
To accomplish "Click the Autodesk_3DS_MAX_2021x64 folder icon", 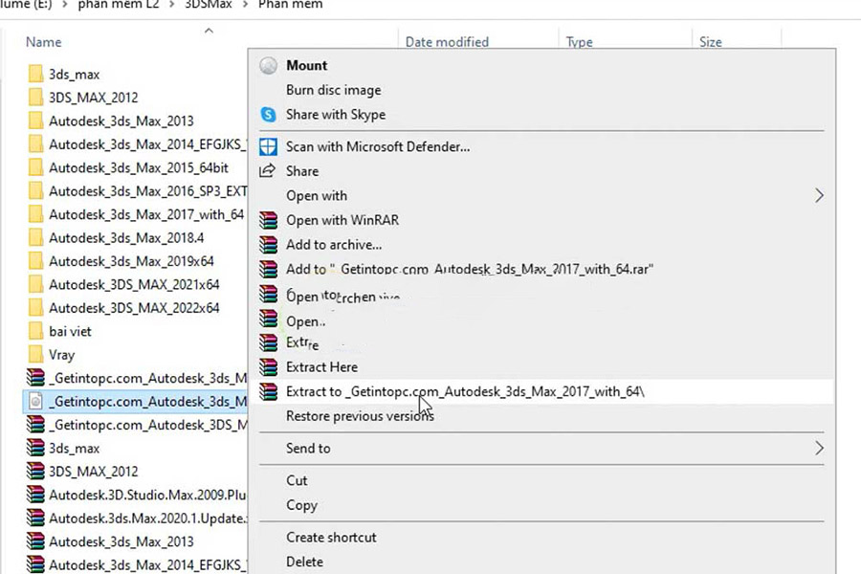I will tap(35, 284).
